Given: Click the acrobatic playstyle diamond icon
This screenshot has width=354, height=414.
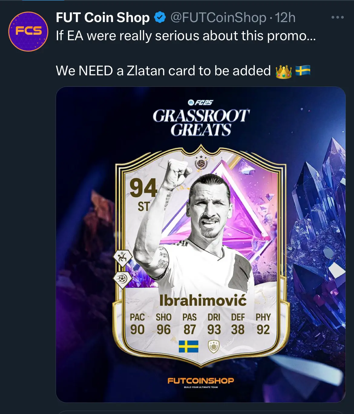Looking at the screenshot, I should pos(122,258).
